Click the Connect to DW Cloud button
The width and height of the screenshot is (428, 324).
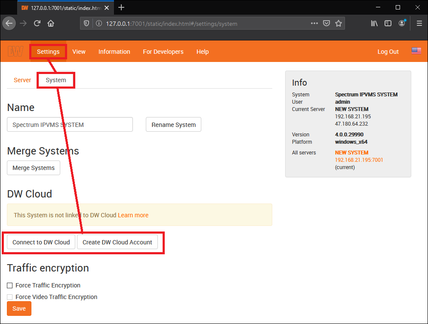tap(41, 242)
